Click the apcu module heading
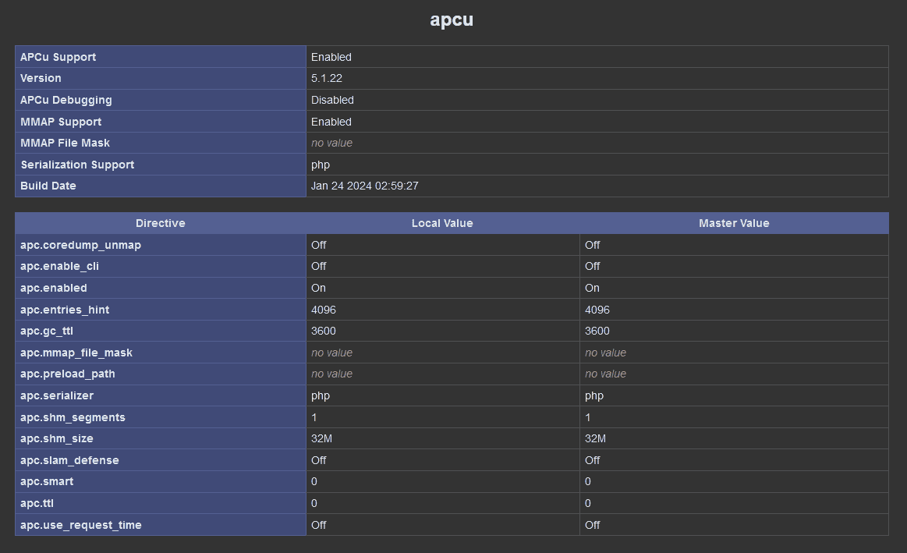The height and width of the screenshot is (553, 907). click(452, 19)
